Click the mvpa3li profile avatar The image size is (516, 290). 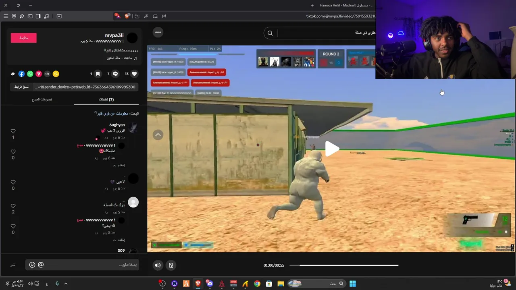(x=132, y=38)
